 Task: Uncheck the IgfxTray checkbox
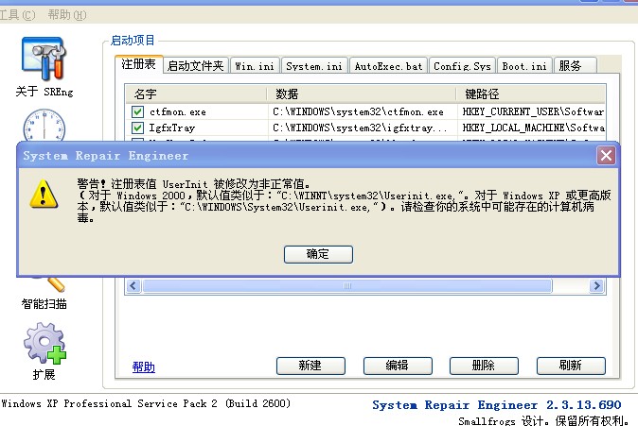137,128
